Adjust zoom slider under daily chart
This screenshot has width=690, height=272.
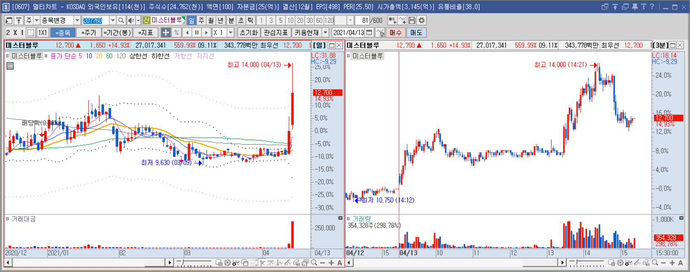(183, 262)
